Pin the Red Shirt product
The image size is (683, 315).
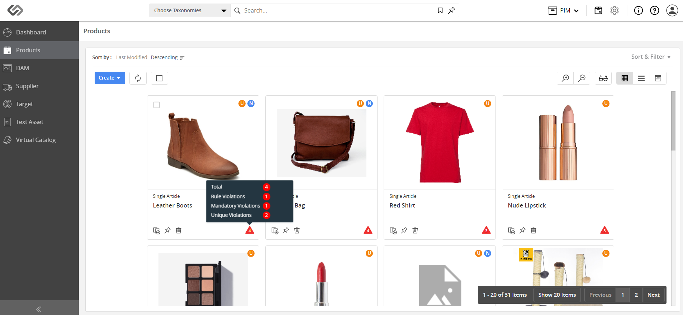[404, 230]
